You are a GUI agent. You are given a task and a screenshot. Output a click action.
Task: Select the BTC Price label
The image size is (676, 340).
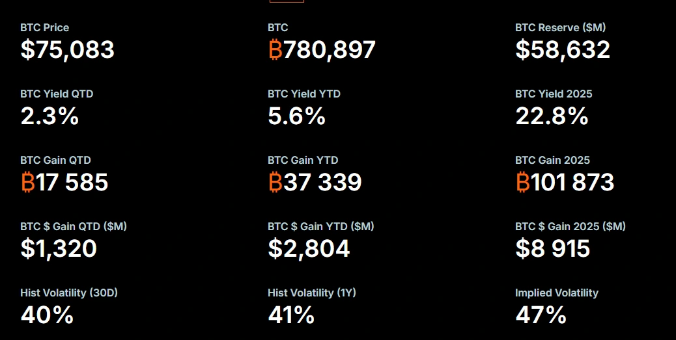[44, 28]
